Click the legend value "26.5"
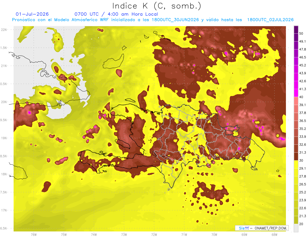The height and width of the screenshot is (238, 308). pyautogui.click(x=303, y=184)
